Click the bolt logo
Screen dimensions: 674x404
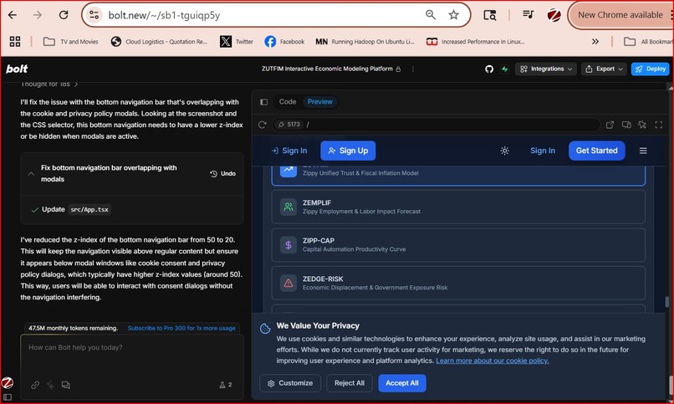point(17,69)
